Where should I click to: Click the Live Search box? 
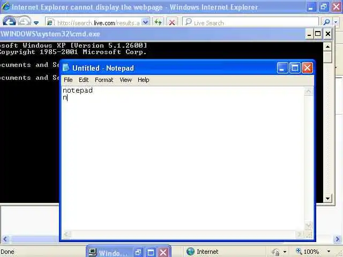pyautogui.click(x=250, y=22)
